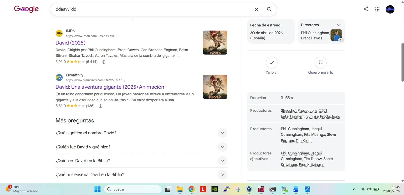
Task: Expand '¿Quién es David en la Biblia?'
Action: click(x=141, y=161)
